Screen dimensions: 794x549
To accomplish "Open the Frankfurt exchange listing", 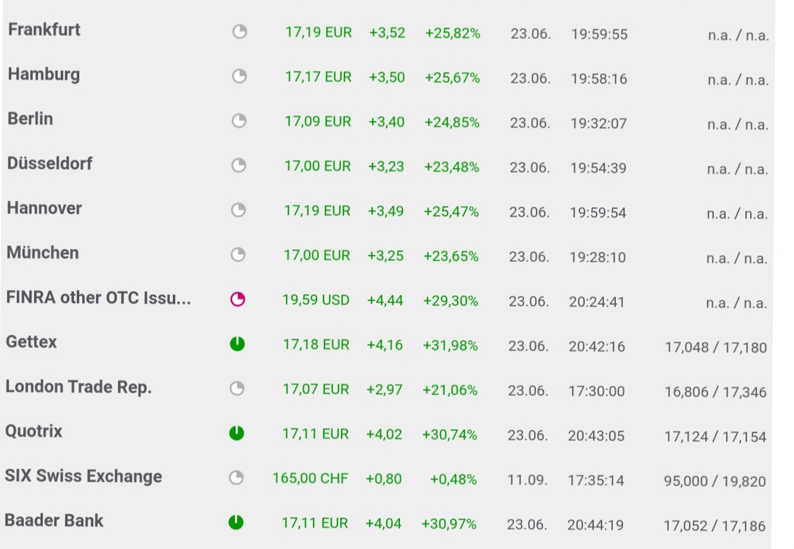I will (44, 30).
